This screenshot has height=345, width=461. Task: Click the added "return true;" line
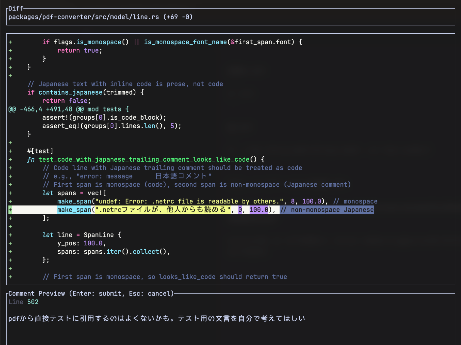point(80,50)
